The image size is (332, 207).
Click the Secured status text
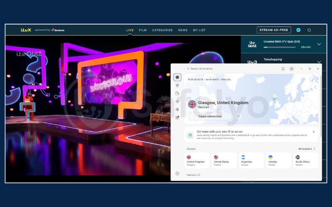(203, 107)
